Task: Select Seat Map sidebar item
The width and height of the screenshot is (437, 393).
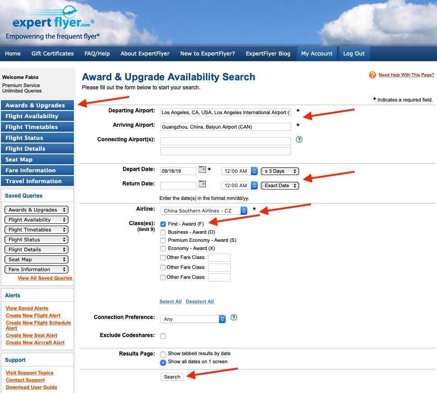Action: (37, 159)
